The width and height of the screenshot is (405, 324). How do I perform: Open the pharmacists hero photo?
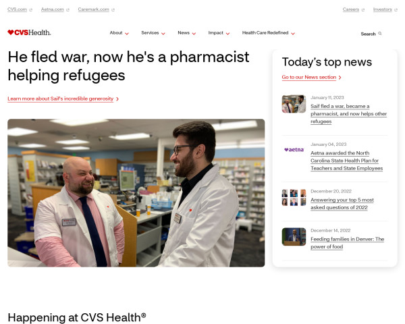136,193
